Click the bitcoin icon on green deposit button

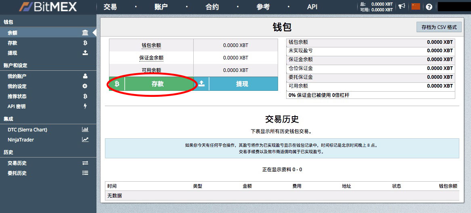click(x=117, y=84)
